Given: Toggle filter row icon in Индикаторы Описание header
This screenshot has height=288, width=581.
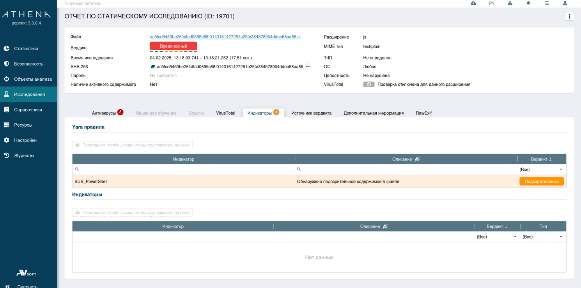Looking at the screenshot, I should click(x=385, y=226).
